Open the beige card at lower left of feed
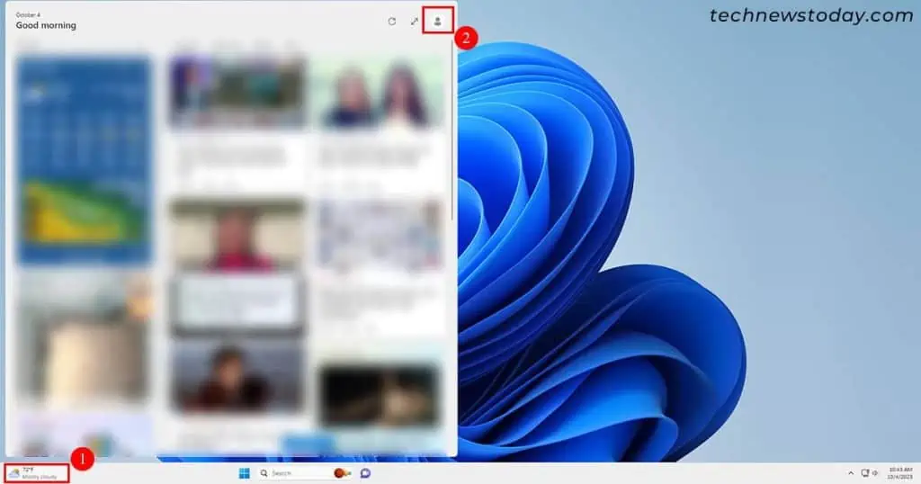Viewport: 921px width, 484px height. click(84, 337)
